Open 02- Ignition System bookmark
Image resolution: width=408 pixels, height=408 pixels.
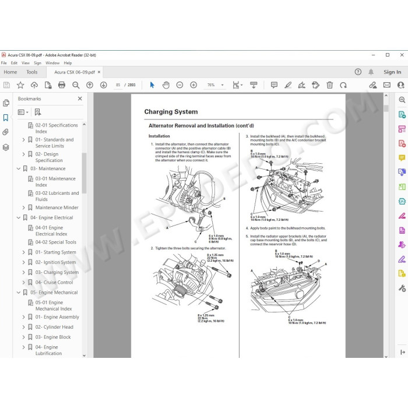tap(56, 262)
